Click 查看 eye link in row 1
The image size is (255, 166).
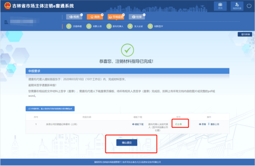(203, 125)
